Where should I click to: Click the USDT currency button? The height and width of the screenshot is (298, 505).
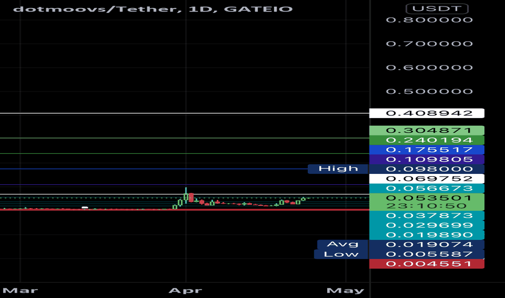(x=437, y=9)
